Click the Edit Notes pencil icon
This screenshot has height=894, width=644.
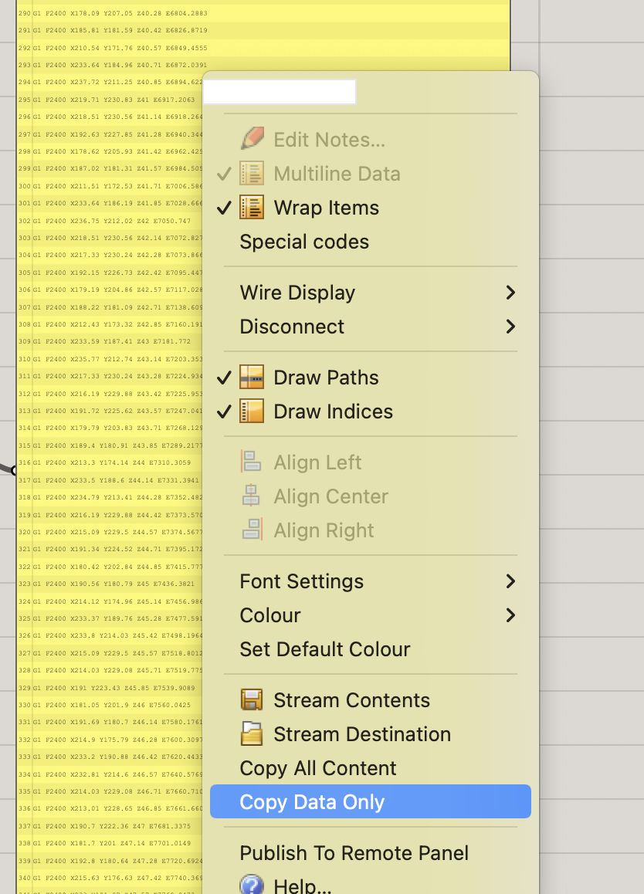pos(252,138)
